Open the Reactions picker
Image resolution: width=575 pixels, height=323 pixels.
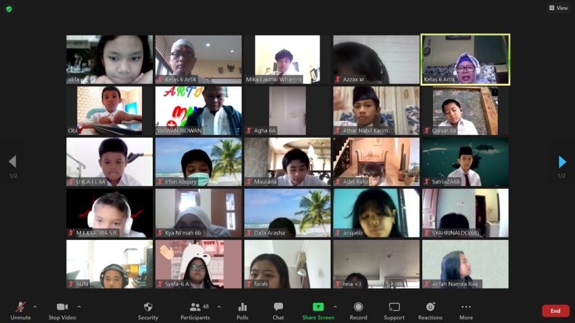pos(430,310)
